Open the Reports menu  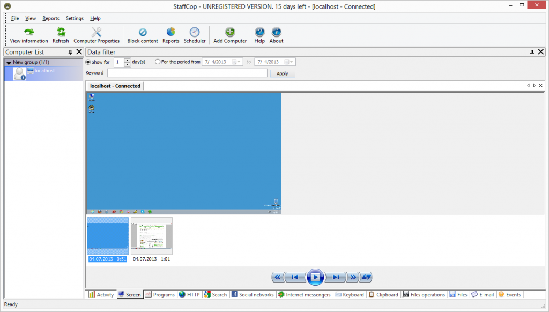51,18
